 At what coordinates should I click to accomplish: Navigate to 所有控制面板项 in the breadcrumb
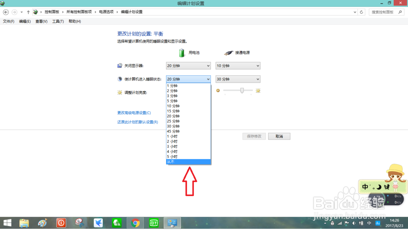tap(79, 12)
